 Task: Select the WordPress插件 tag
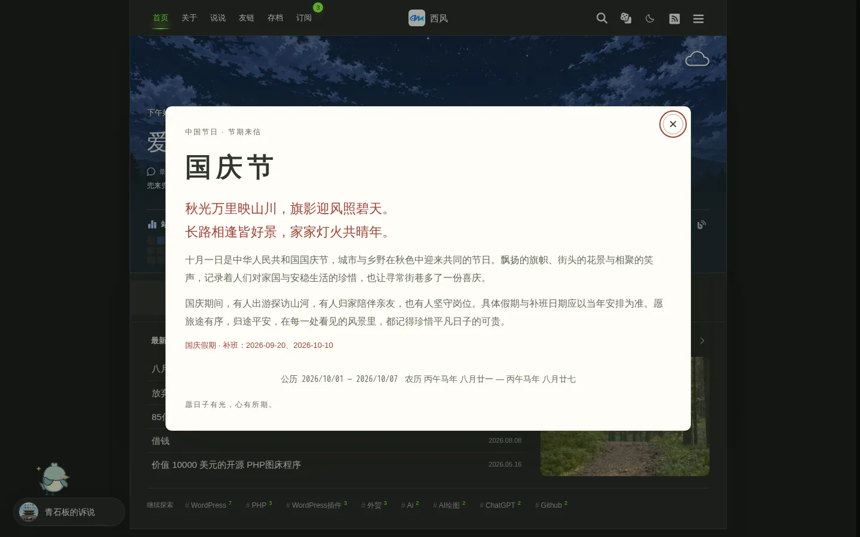pyautogui.click(x=317, y=505)
